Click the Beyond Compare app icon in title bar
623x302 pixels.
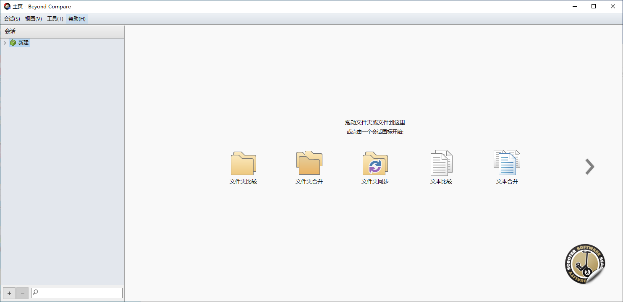pyautogui.click(x=7, y=6)
